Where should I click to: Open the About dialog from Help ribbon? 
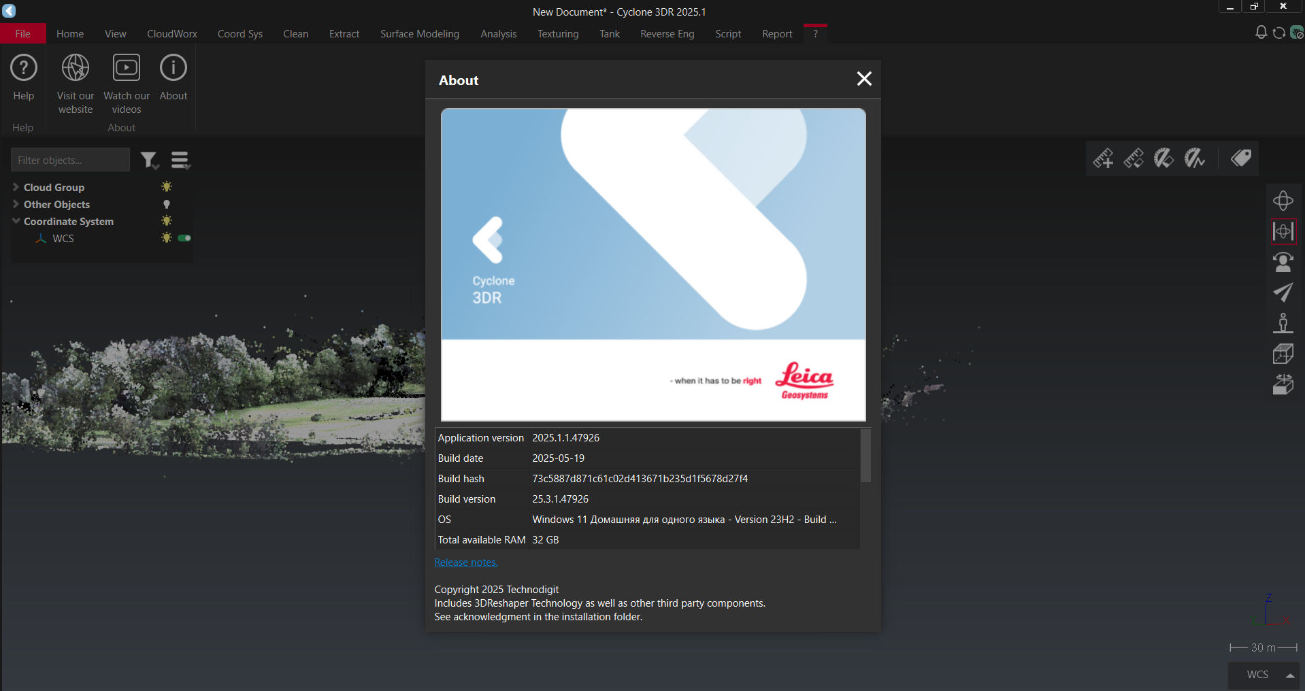point(173,78)
